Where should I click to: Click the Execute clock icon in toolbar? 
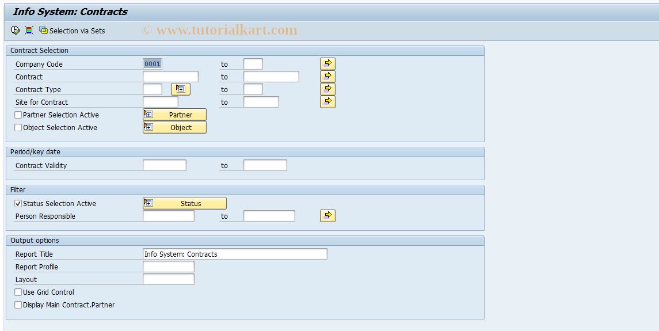coord(15,31)
